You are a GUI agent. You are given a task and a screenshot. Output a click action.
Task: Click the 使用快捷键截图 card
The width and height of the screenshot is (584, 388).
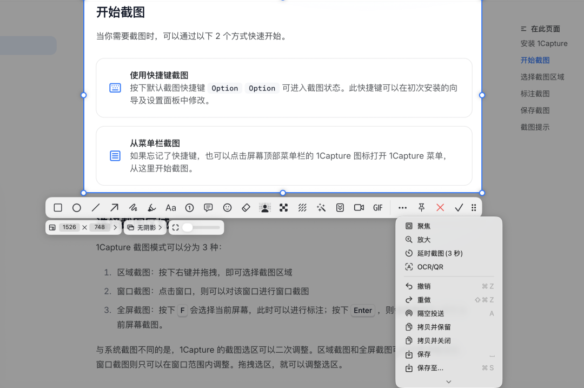(x=284, y=88)
